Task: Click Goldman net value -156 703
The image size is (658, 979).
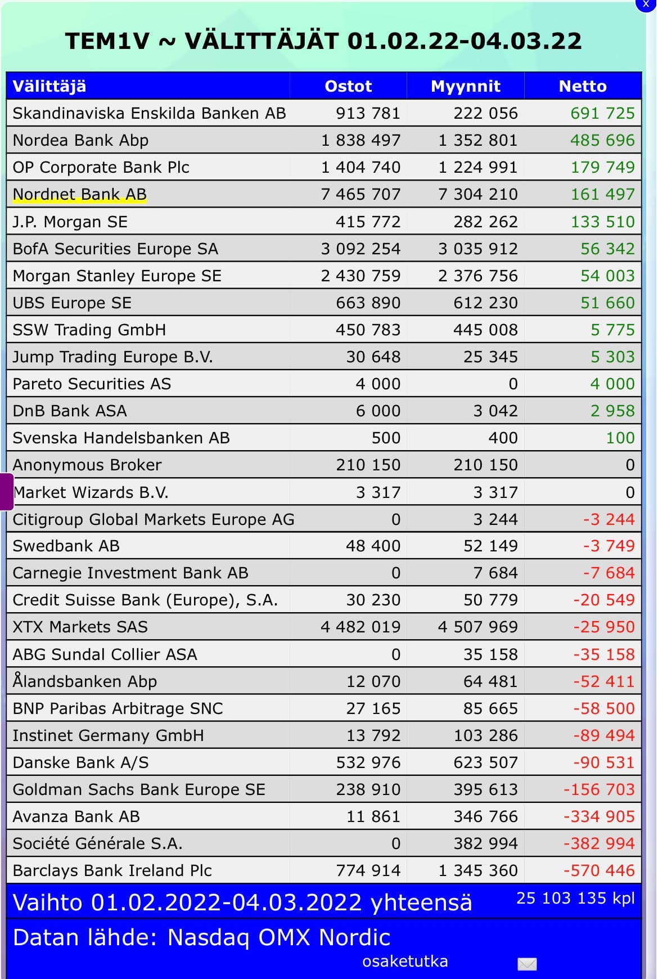Action: click(599, 789)
